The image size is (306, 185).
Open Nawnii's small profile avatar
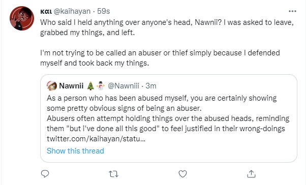(52, 86)
